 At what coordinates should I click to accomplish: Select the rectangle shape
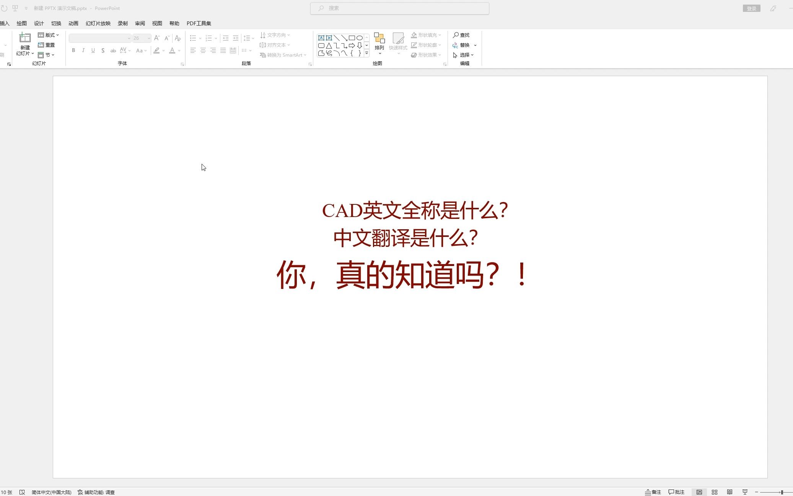[x=352, y=38]
